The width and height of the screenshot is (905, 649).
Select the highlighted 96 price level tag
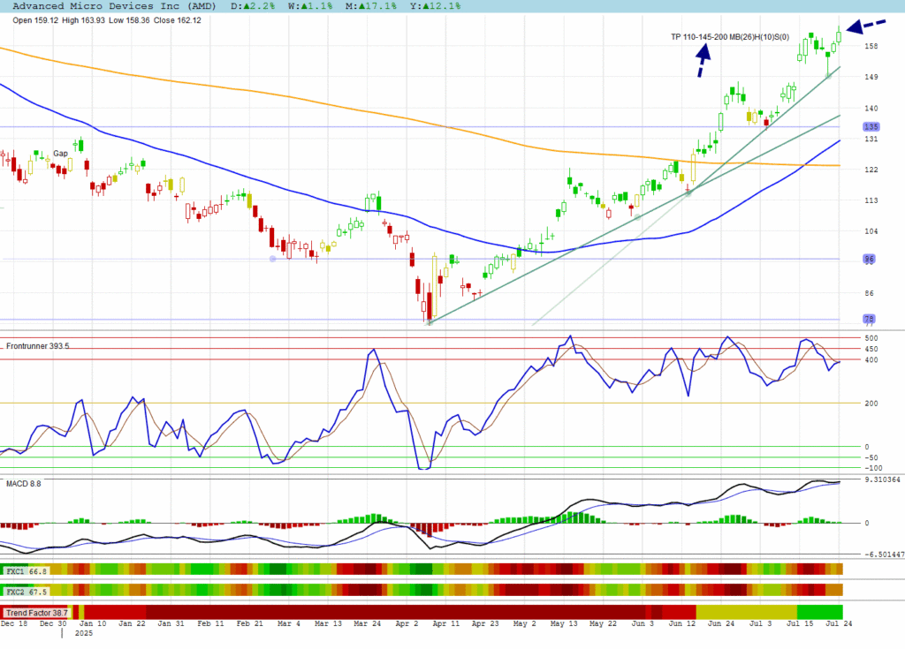pyautogui.click(x=869, y=259)
